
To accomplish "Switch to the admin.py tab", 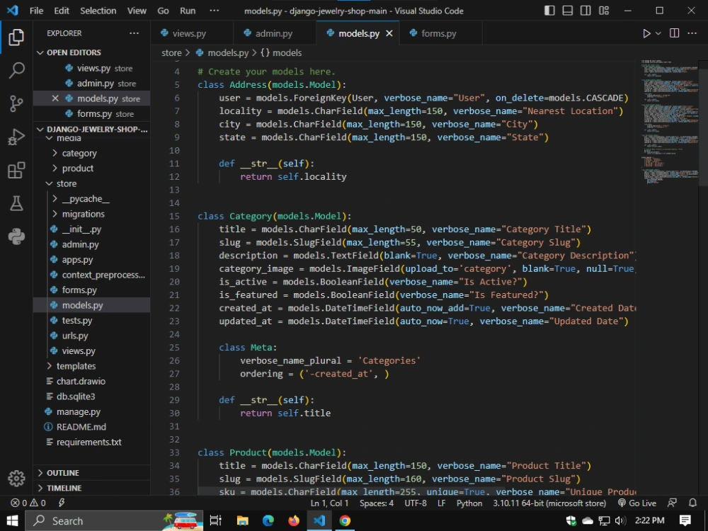I will 273,33.
